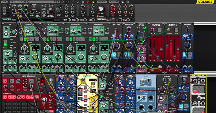Open the settings gear icon

point(77,2)
